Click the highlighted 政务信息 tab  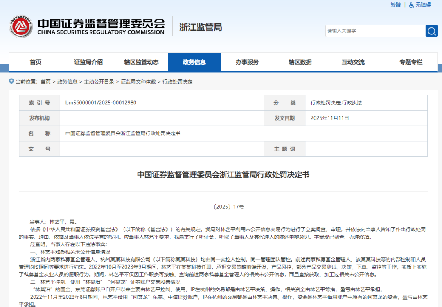coord(194,62)
